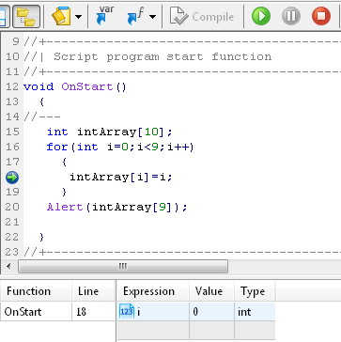Click the Line column header
Image resolution: width=341 pixels, height=342 pixels.
tap(93, 291)
